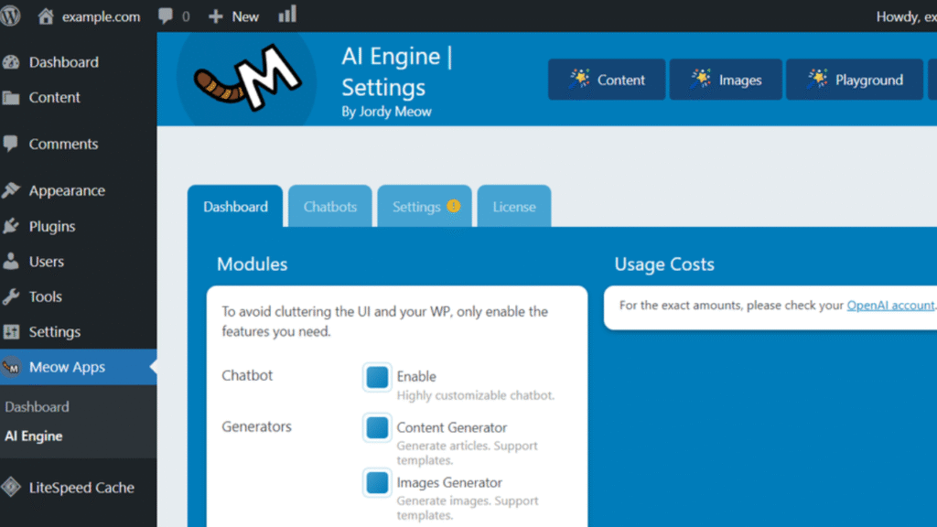Switch to the Chatbots tab
937x527 pixels.
329,206
